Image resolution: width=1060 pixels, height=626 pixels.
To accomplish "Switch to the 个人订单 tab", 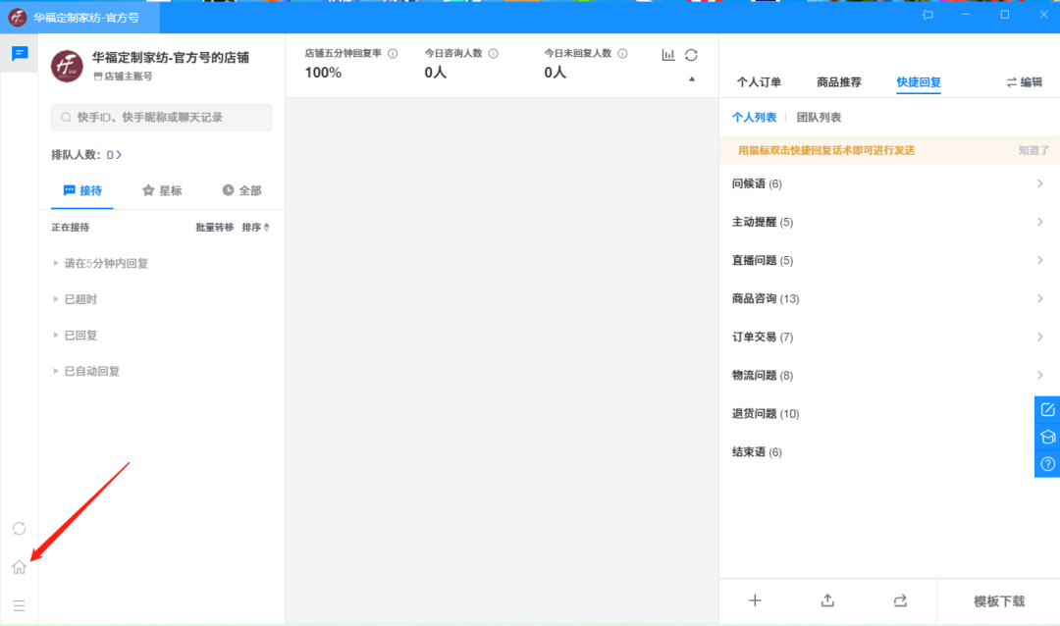I will (759, 82).
